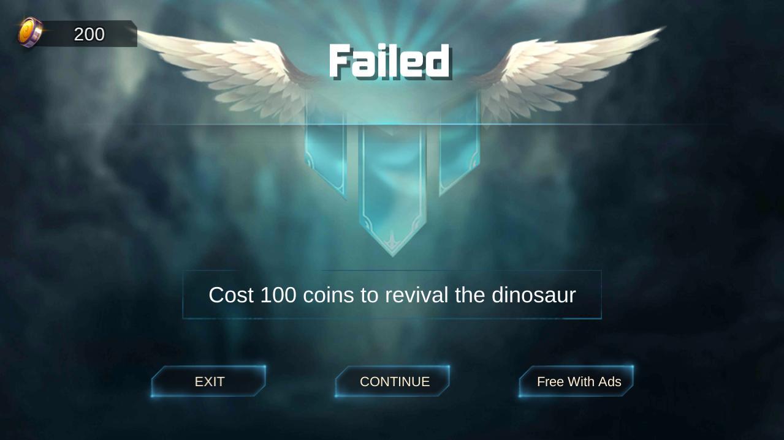Tap the revival cost message box

(x=392, y=294)
